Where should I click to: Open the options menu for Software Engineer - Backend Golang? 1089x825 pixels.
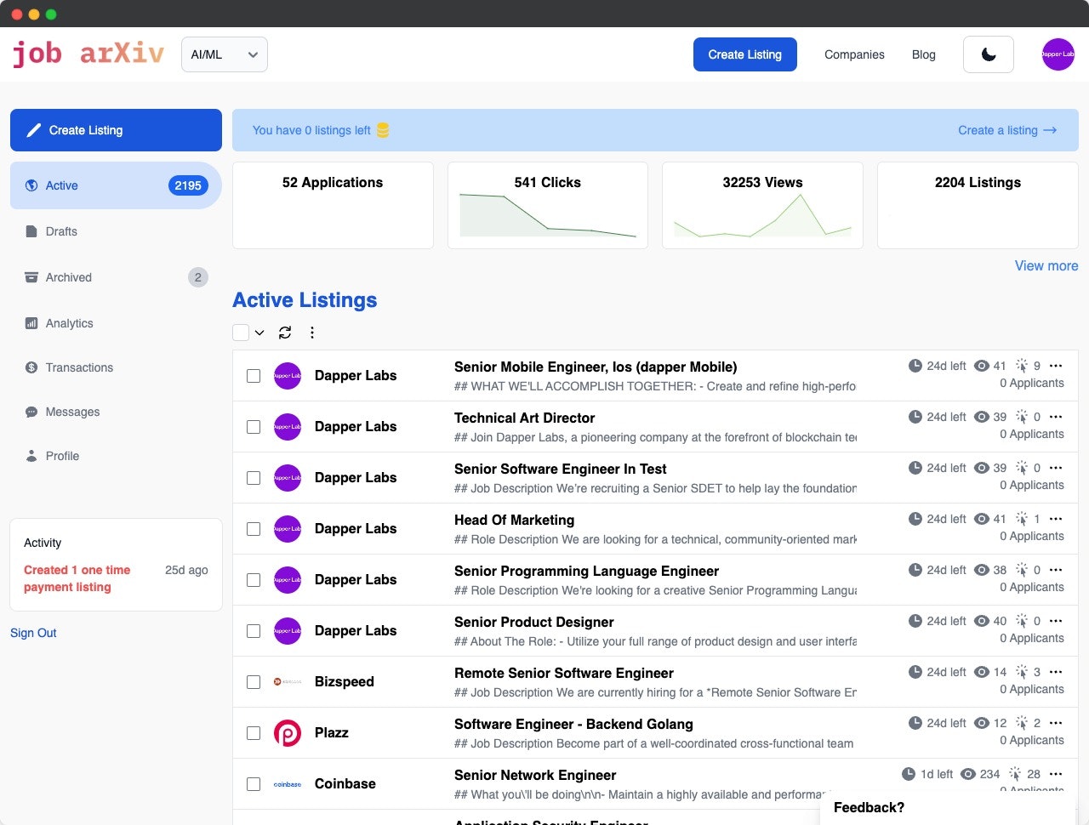[x=1056, y=723]
